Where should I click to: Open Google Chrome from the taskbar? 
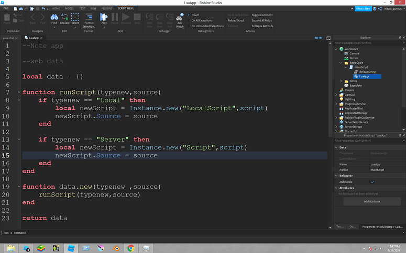coord(131,248)
